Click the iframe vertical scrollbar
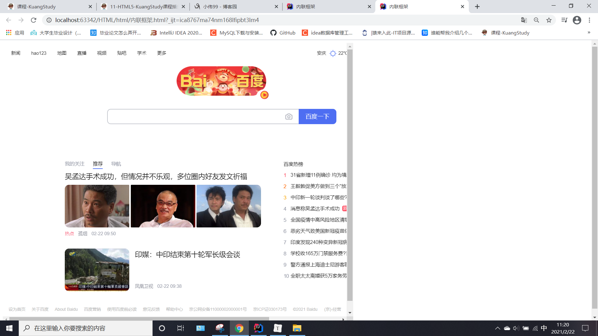598x336 pixels. tap(350, 174)
